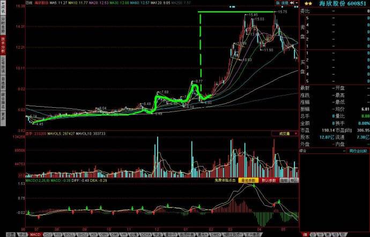The height and width of the screenshot is (237, 370).
Task: Open the OBV indicator tab
Action: [x=104, y=235]
